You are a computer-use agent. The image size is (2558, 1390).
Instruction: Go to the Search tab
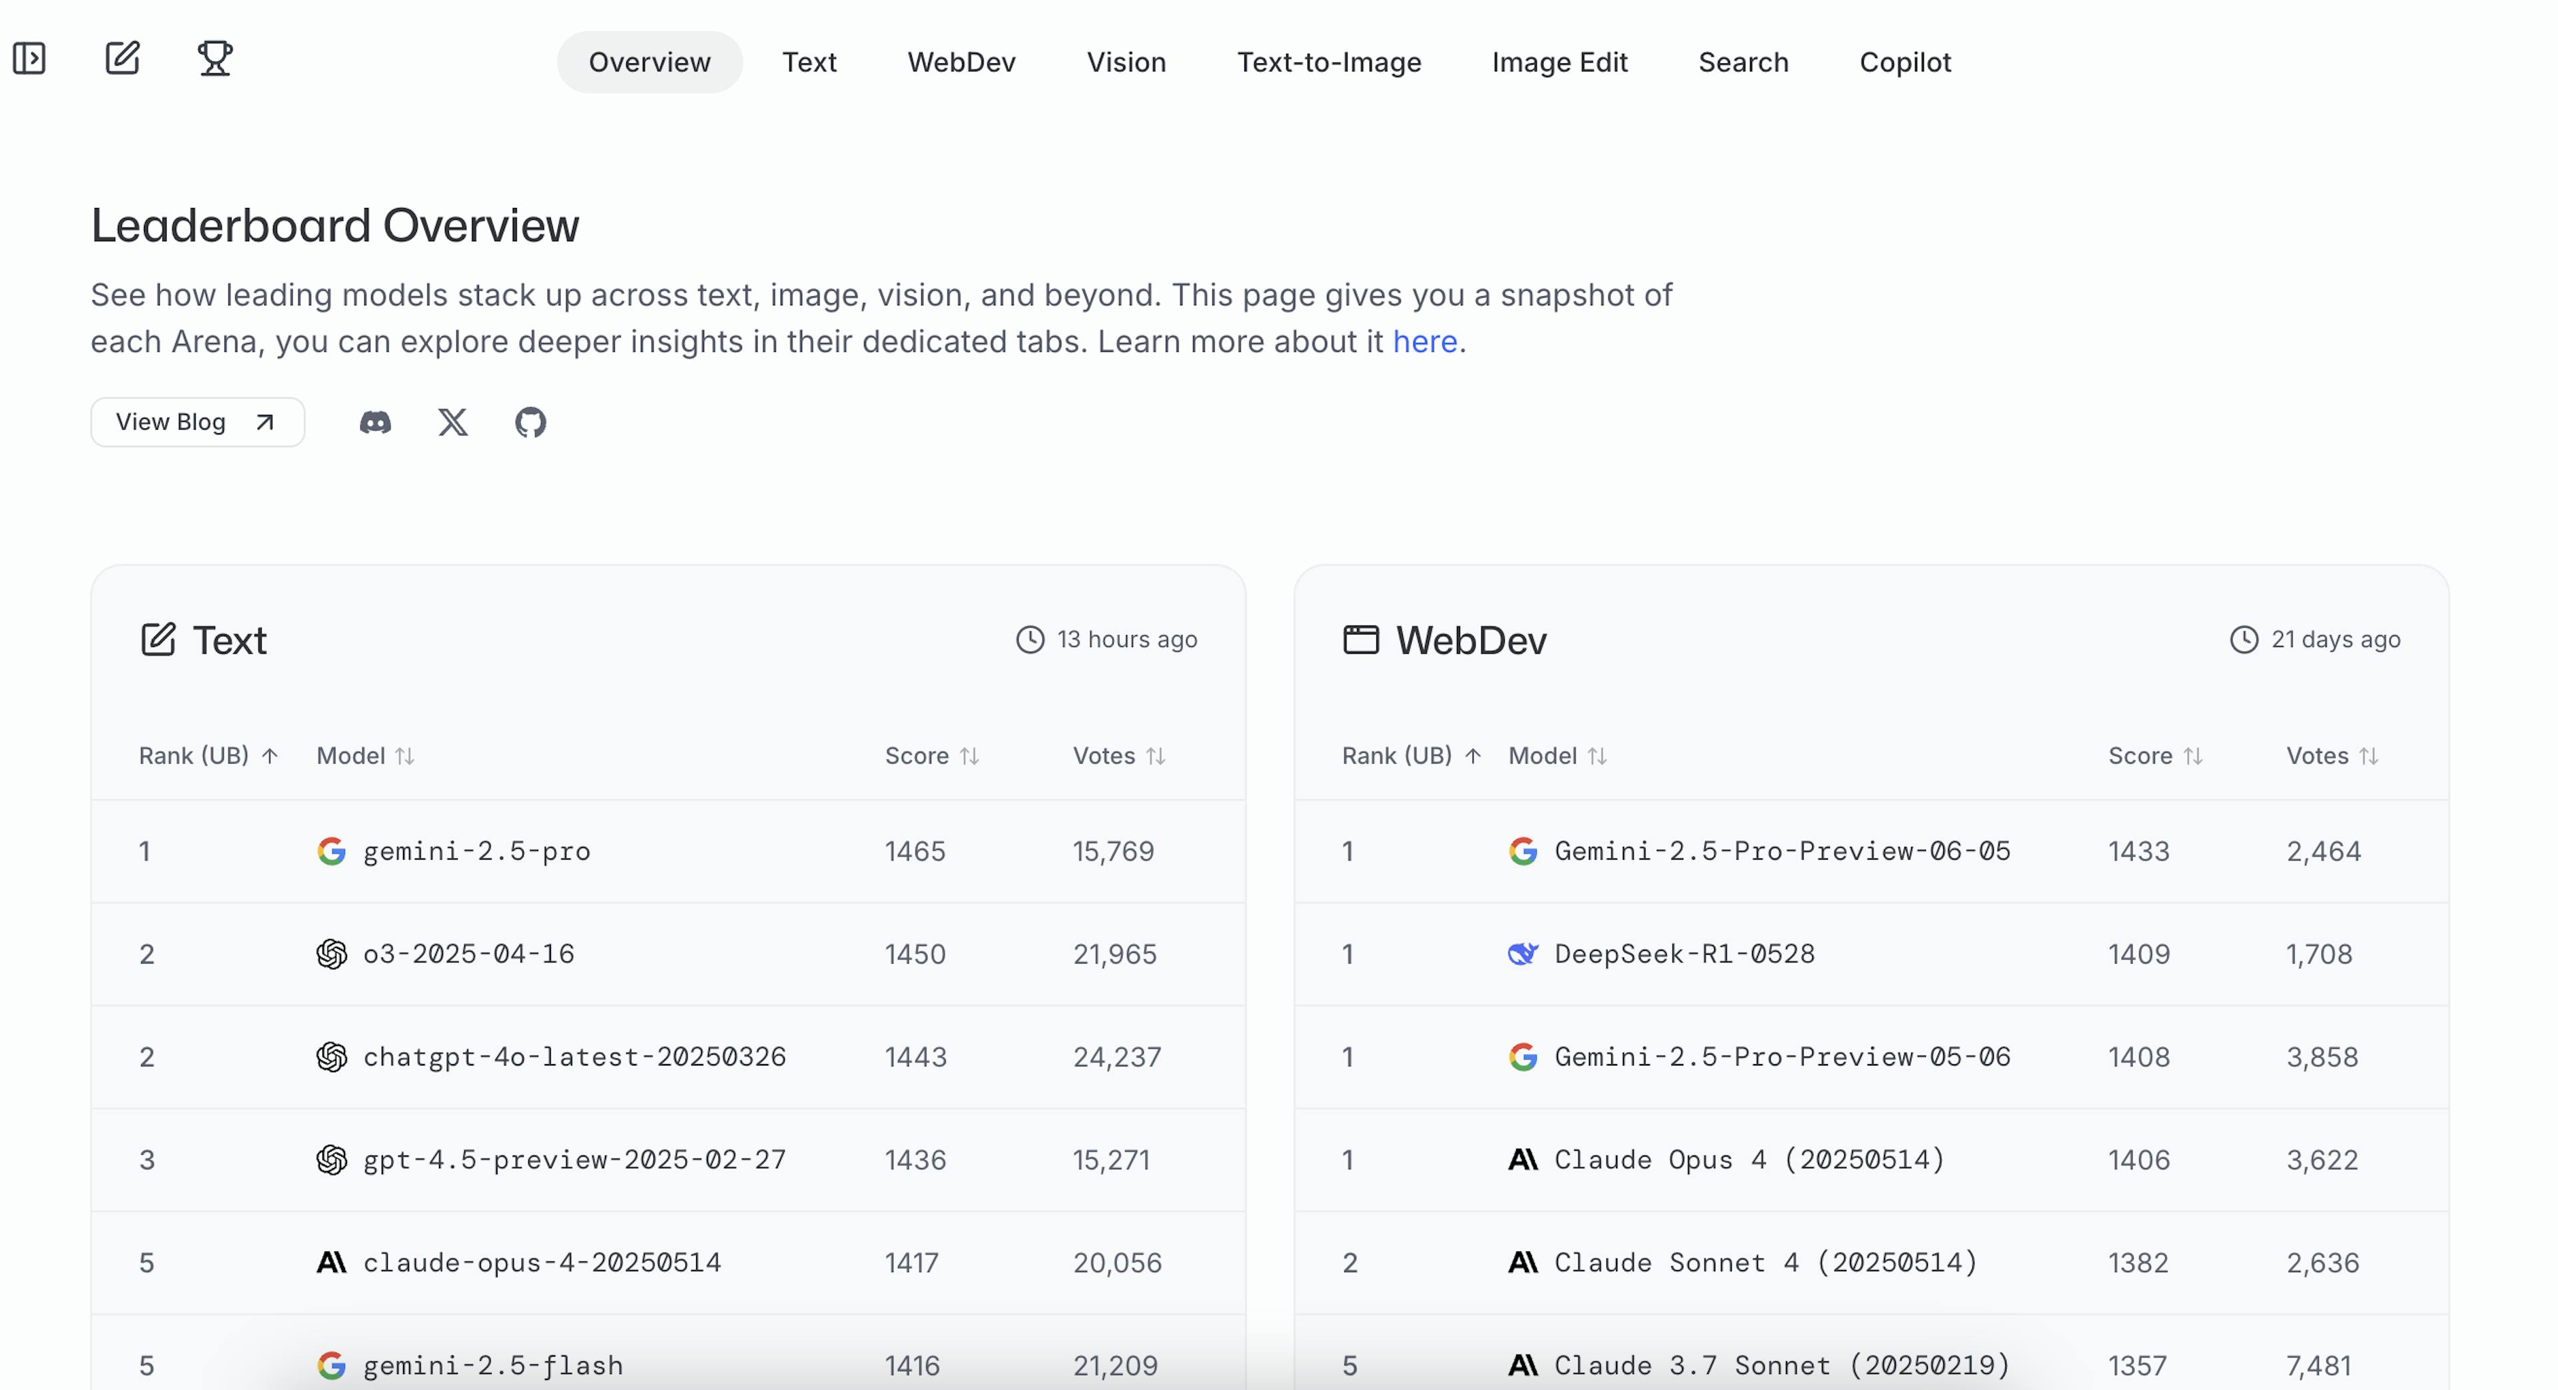(x=1743, y=63)
